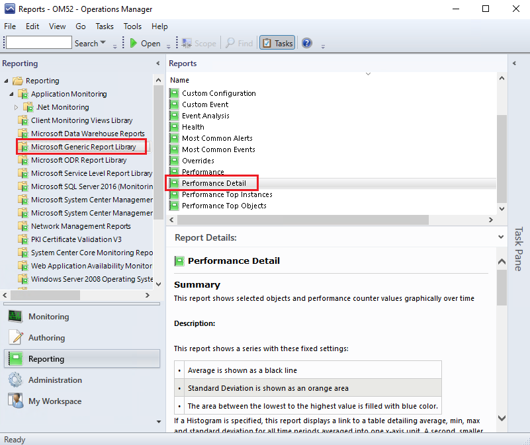Screen dimensions: 530x445
Task: Collapse the Application Monitoring tree node
Action: 11,94
